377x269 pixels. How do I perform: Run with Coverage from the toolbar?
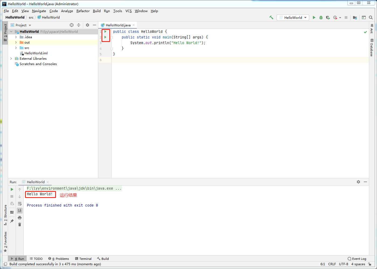[328, 17]
